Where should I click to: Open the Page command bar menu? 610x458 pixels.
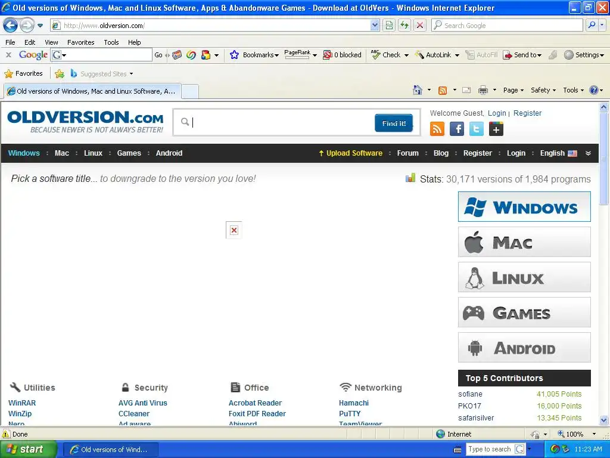point(513,91)
